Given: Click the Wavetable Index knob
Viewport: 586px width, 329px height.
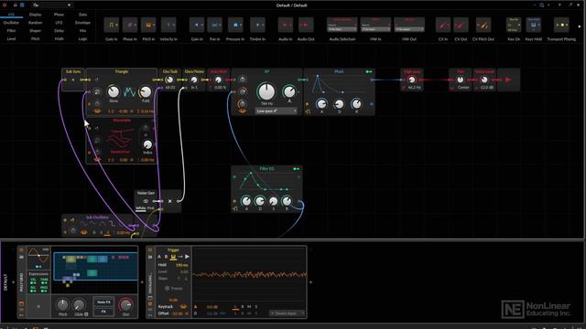Looking at the screenshot, I should tap(147, 144).
